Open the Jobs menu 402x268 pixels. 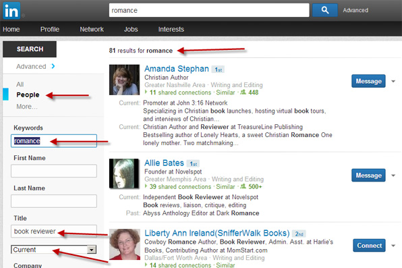(131, 29)
